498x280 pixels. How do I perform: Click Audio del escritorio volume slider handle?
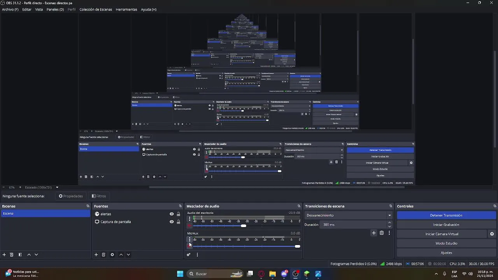pyautogui.click(x=244, y=226)
